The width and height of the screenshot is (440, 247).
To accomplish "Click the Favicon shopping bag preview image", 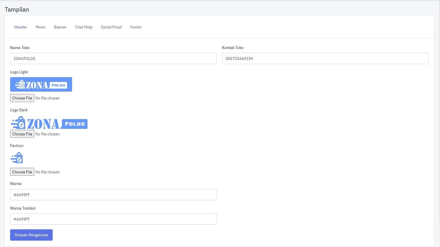I will pos(17,158).
